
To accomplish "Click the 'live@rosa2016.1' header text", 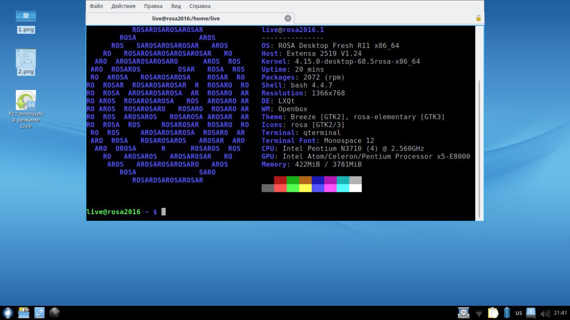I will point(293,30).
